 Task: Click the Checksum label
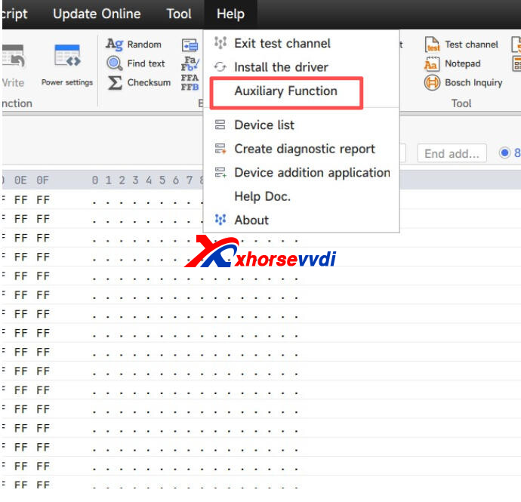point(149,82)
